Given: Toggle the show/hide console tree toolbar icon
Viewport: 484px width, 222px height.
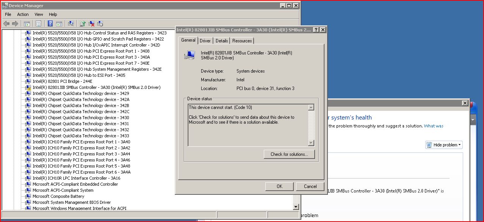Looking at the screenshot, I should [x=27, y=23].
